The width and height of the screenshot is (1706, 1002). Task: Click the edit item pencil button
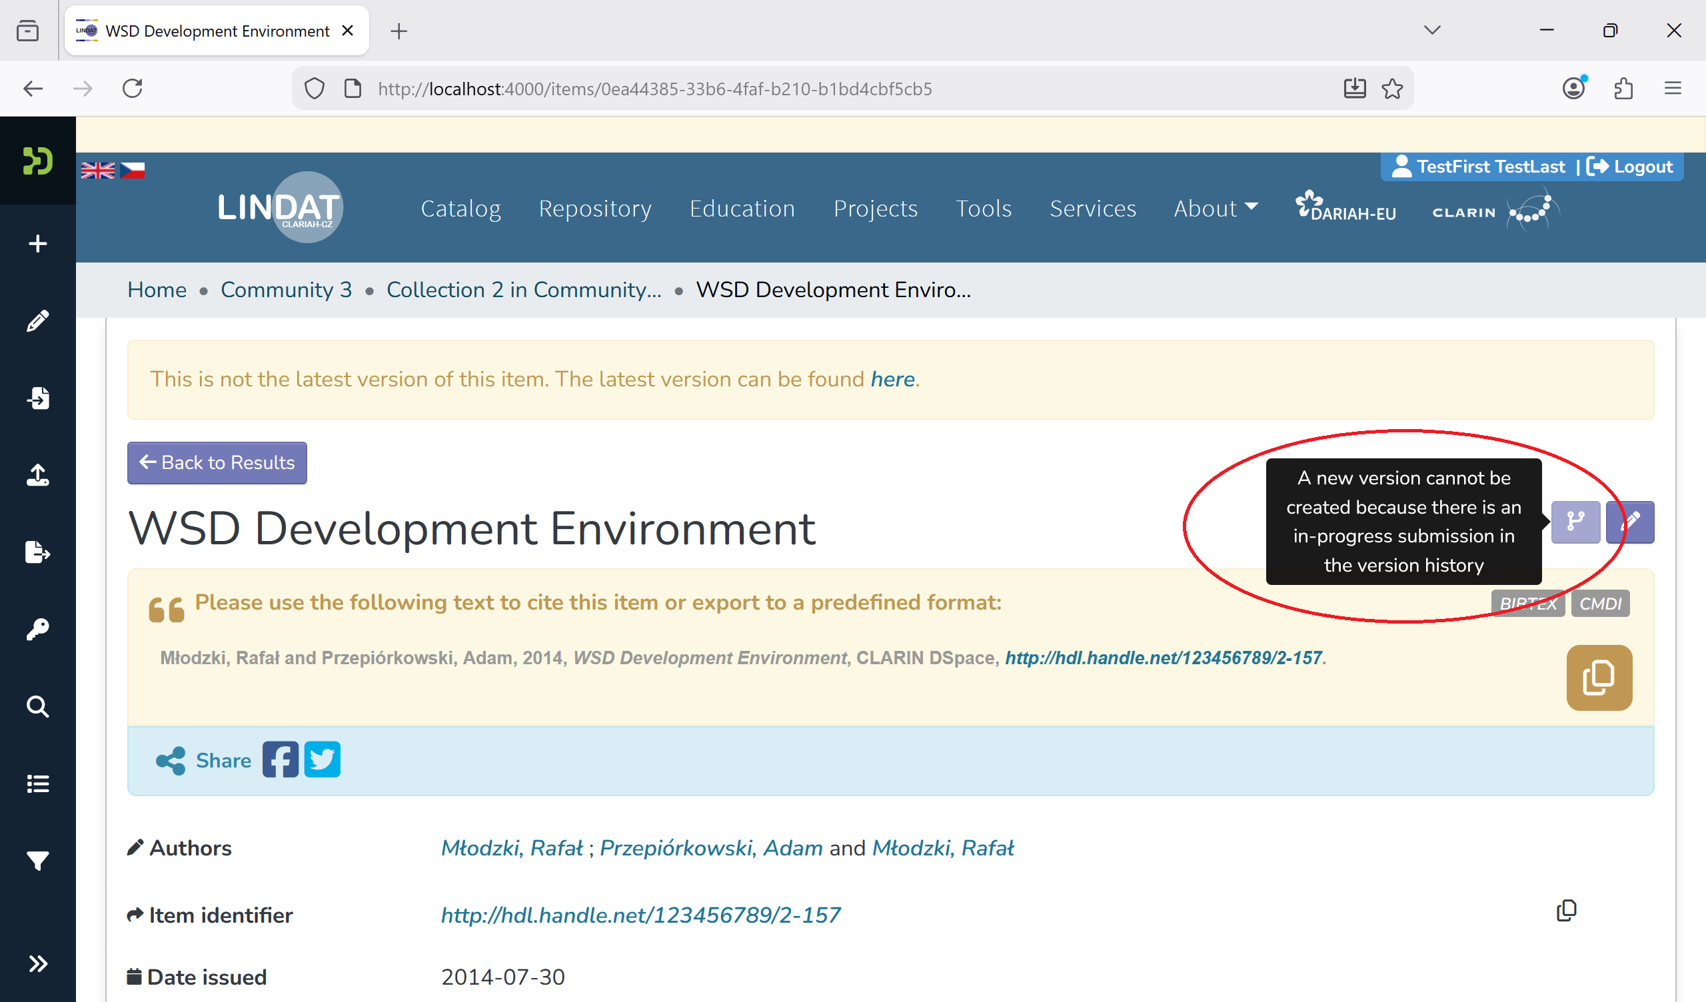click(x=1630, y=522)
